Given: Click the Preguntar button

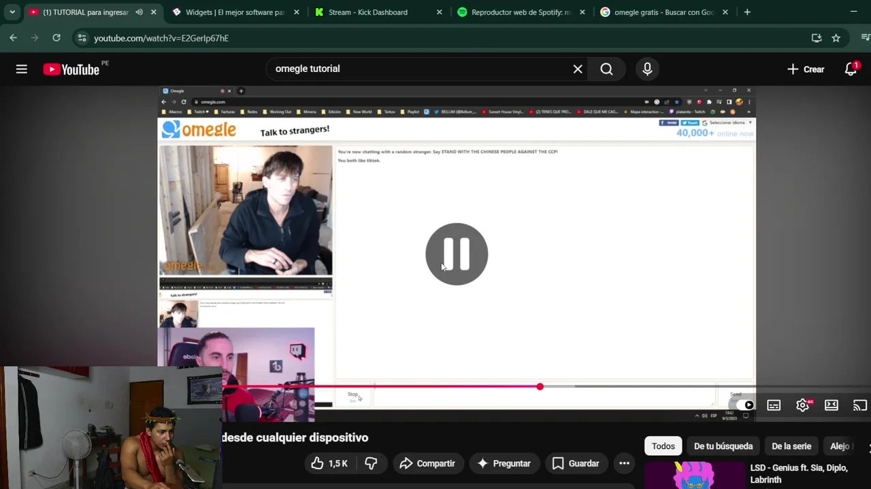Looking at the screenshot, I should 504,463.
